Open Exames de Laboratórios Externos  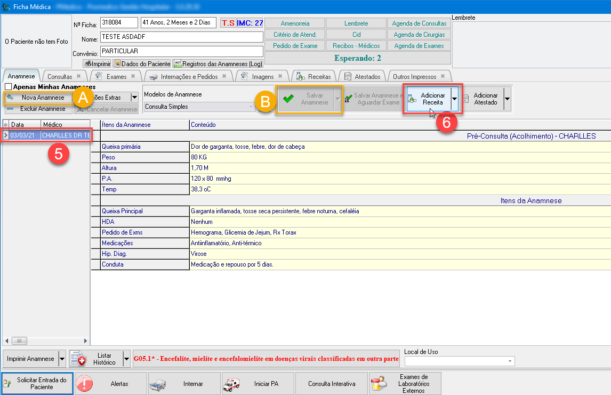[405, 383]
